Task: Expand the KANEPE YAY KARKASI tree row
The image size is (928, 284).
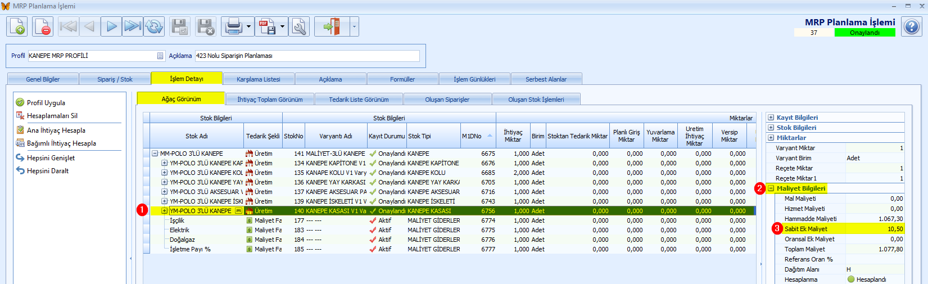Action: [164, 182]
